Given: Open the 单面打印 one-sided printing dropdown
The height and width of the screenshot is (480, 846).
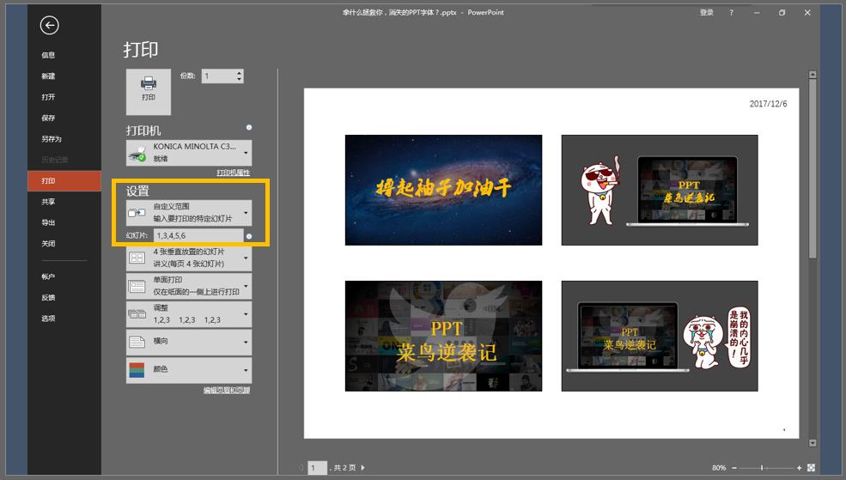Looking at the screenshot, I should (189, 286).
